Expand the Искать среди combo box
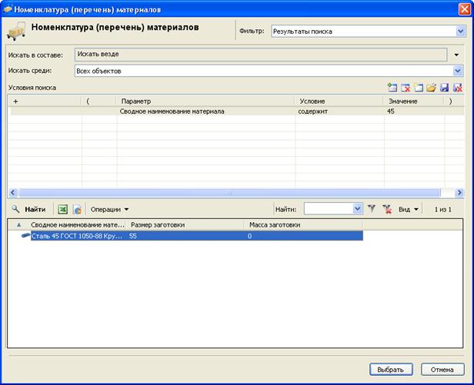 click(x=459, y=71)
